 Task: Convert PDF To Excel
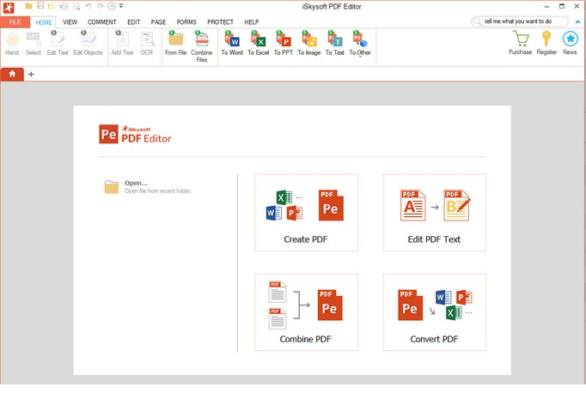pos(259,44)
